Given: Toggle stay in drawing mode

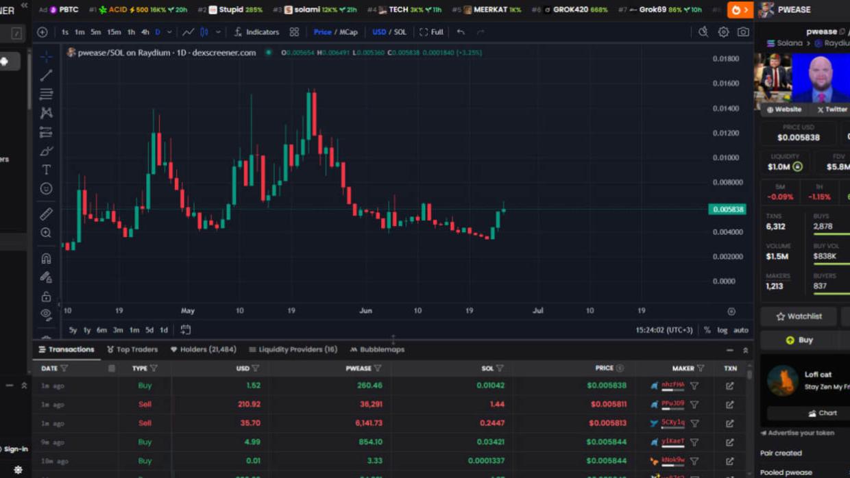Looking at the screenshot, I should click(46, 277).
